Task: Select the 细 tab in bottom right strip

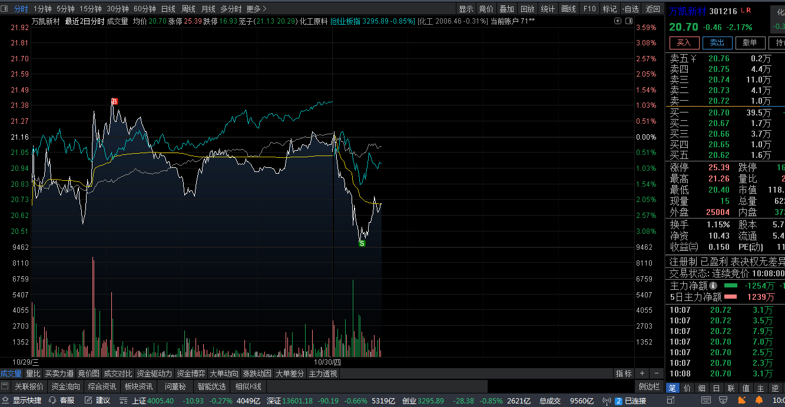Action: click(701, 388)
